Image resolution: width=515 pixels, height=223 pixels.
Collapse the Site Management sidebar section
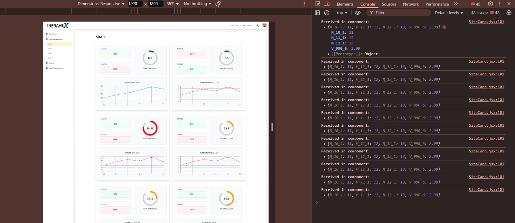70,39
